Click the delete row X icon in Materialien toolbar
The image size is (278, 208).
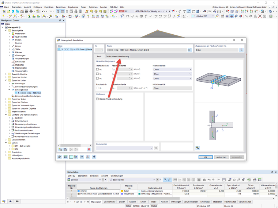point(199,180)
